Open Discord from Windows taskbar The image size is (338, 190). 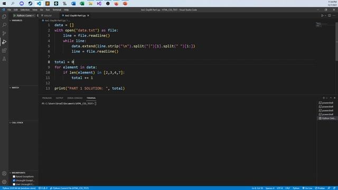22,4
